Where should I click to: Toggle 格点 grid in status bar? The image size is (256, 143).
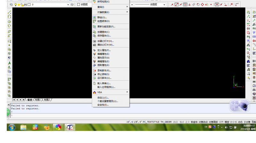pyautogui.click(x=182, y=122)
